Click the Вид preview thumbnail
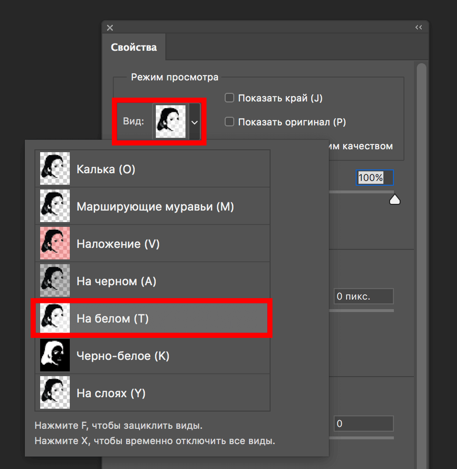This screenshot has height=469, width=457. (x=171, y=122)
